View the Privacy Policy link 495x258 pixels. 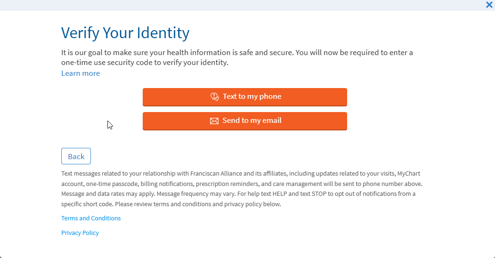(80, 233)
